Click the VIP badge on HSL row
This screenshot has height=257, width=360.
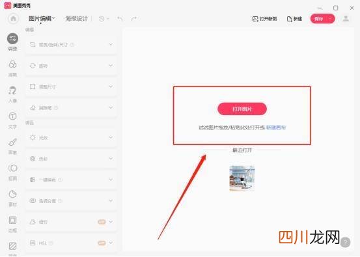pos(102,243)
